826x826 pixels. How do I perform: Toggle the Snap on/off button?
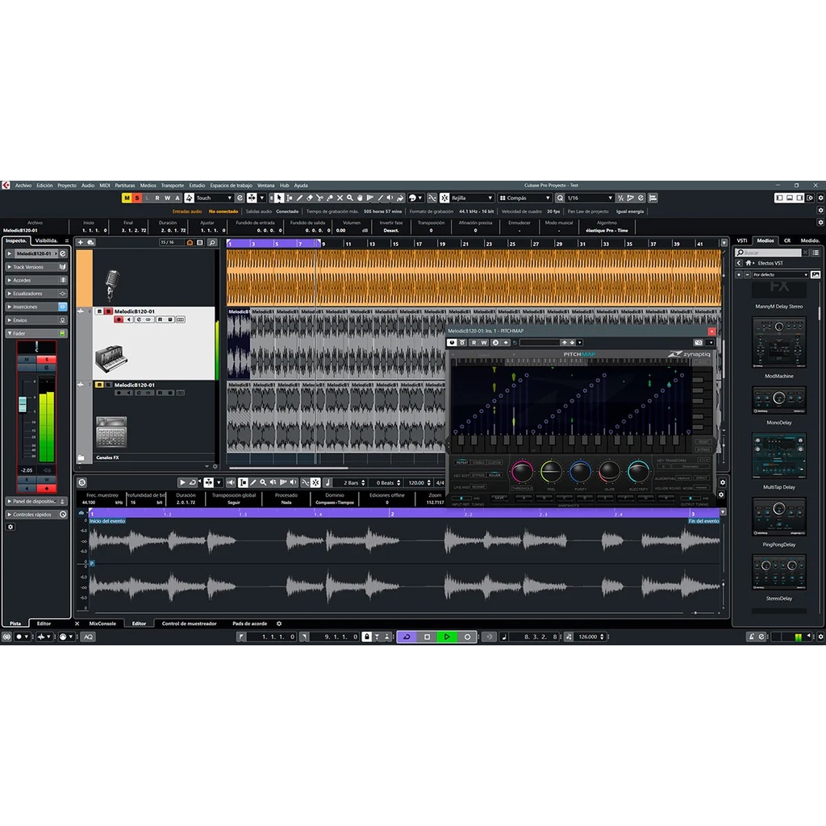click(444, 198)
